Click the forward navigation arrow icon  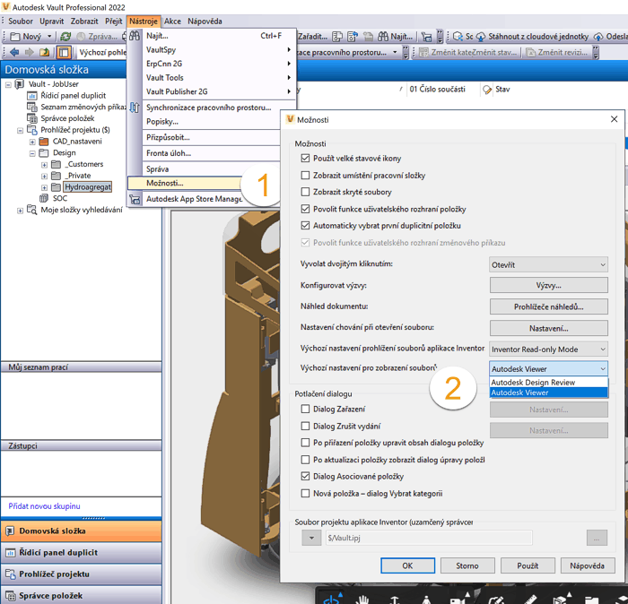(30, 52)
